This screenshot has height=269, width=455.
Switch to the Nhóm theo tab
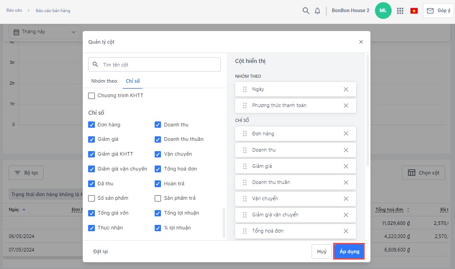(x=104, y=81)
